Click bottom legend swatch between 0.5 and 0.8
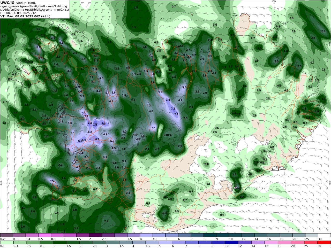 [x=33, y=242]
